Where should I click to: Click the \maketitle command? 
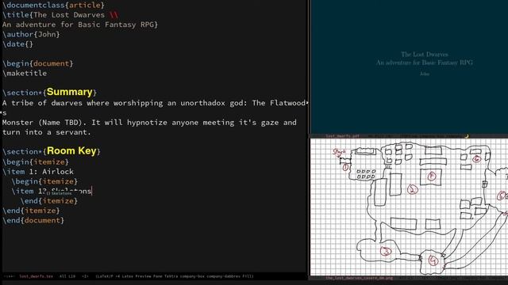(25, 74)
